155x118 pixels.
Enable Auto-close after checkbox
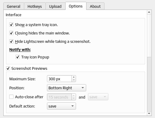click(11, 97)
